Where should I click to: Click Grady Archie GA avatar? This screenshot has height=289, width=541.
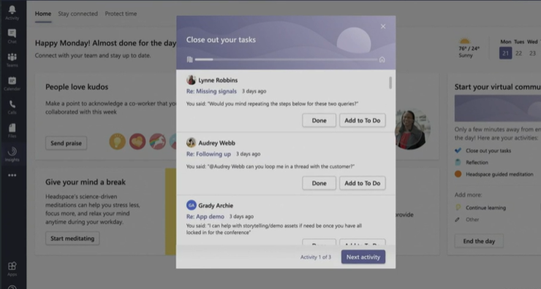click(x=191, y=205)
